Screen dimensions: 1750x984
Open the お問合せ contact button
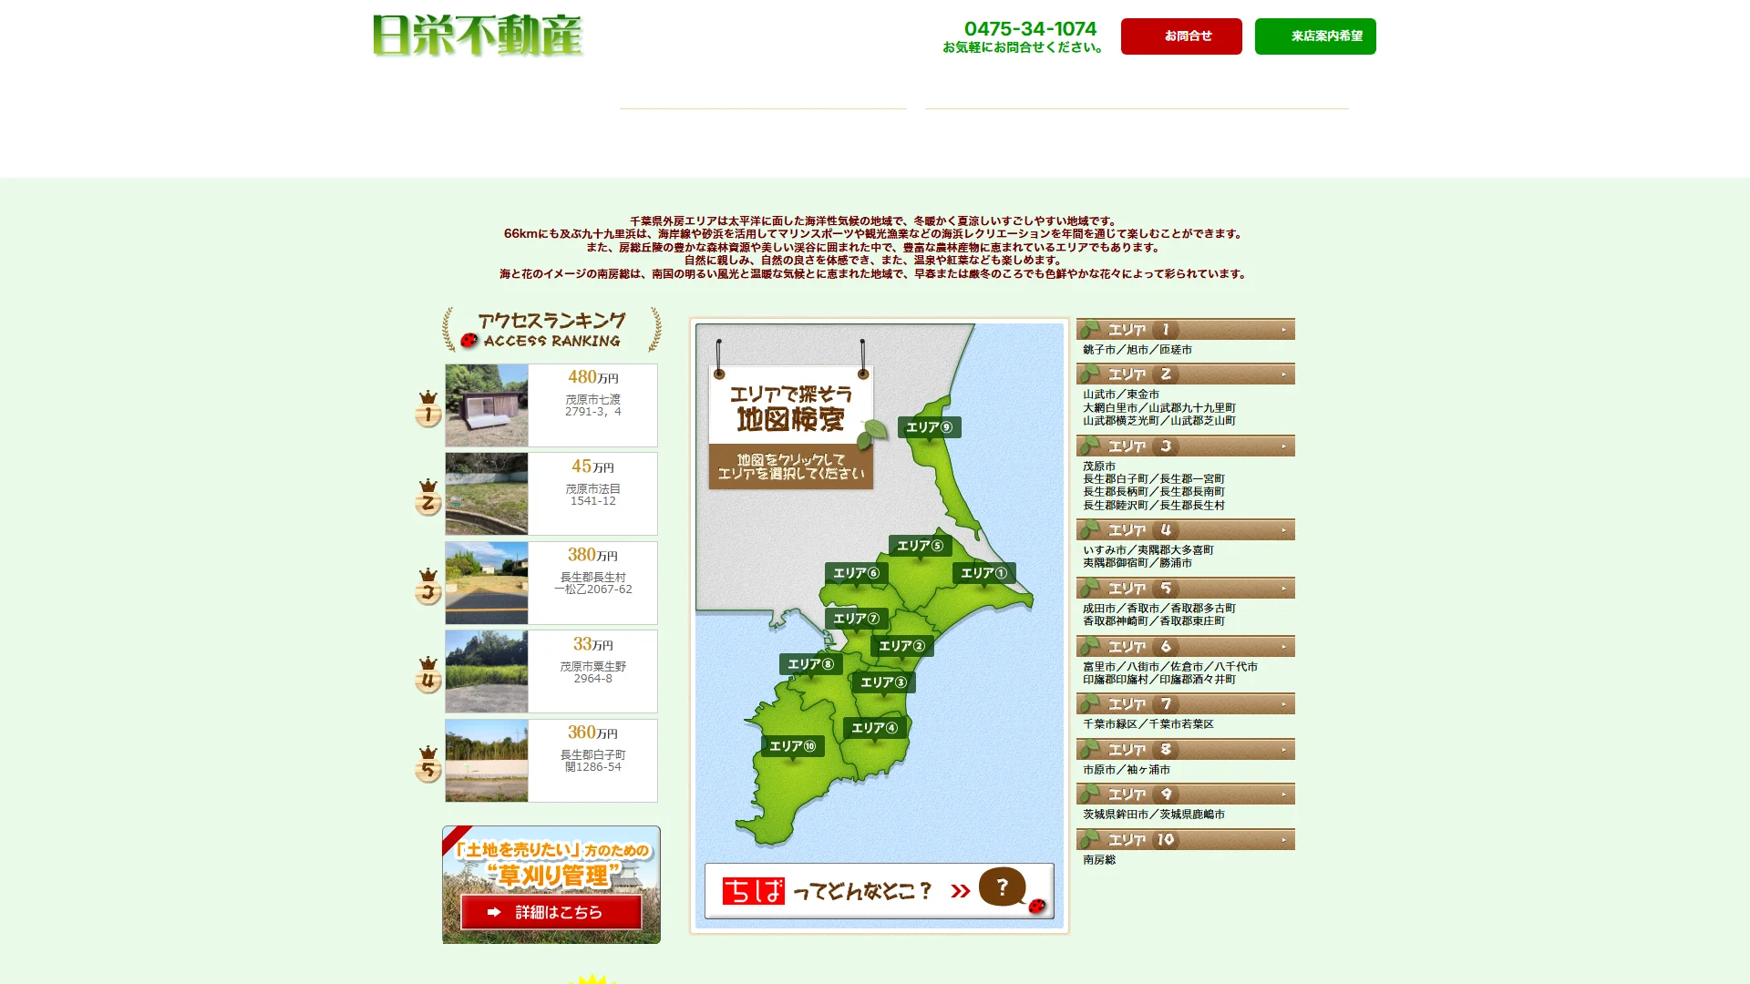[1181, 36]
